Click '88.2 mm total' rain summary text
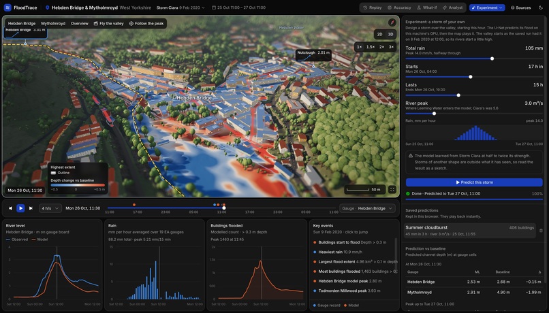 tap(121, 240)
